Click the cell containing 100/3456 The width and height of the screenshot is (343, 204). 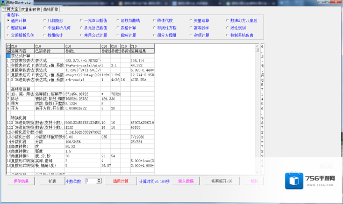pos(83,142)
